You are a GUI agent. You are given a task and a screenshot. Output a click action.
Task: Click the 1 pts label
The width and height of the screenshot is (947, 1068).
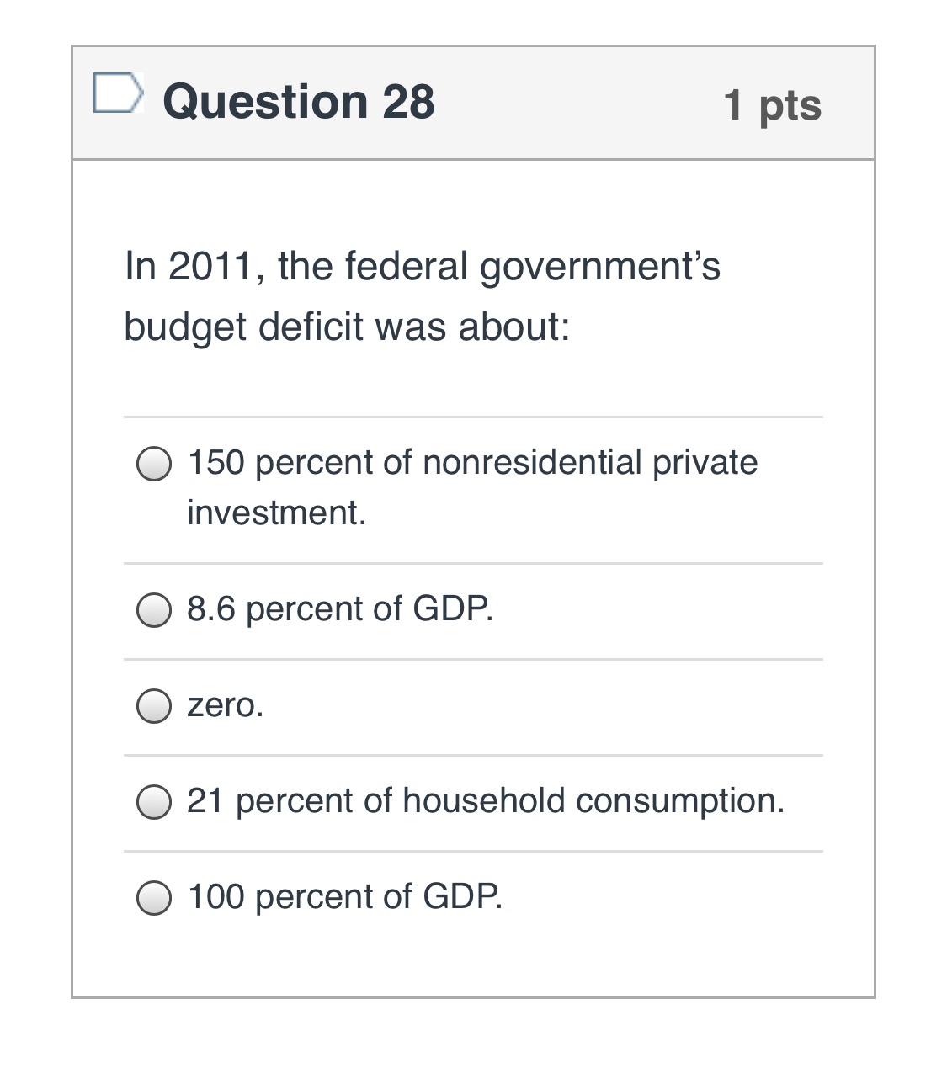point(774,104)
